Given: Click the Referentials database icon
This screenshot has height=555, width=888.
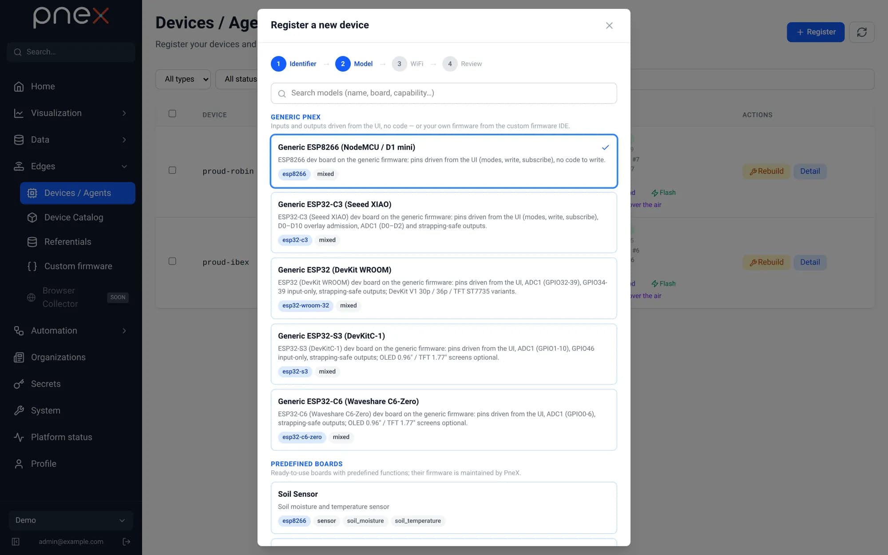Looking at the screenshot, I should (32, 242).
